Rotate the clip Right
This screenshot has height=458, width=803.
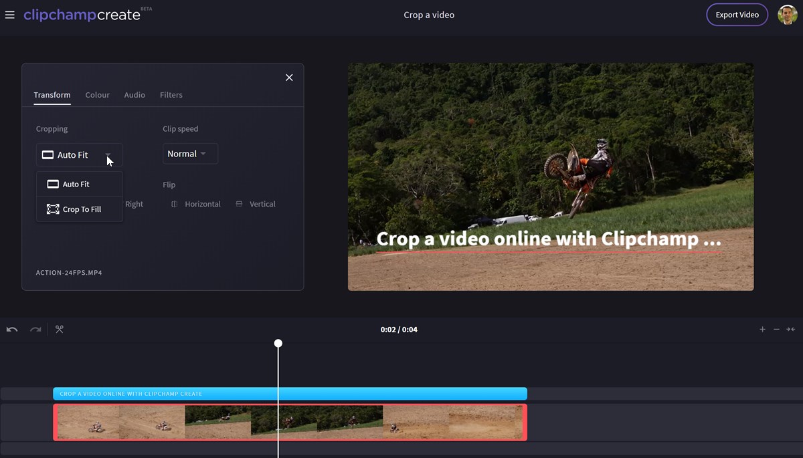click(134, 204)
